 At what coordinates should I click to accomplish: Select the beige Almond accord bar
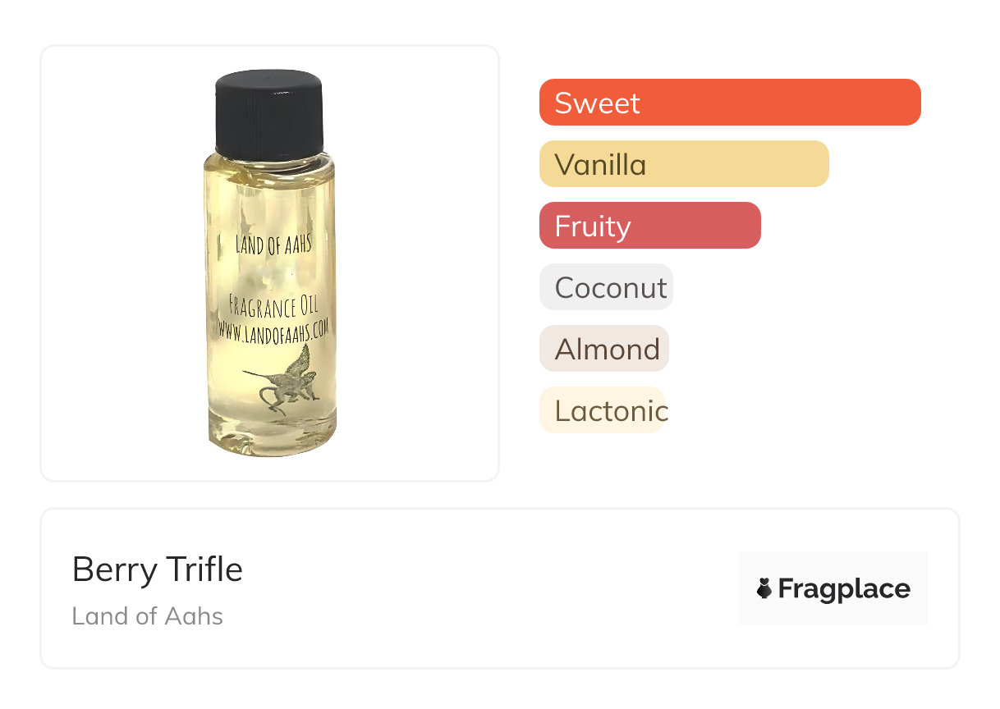pos(604,349)
